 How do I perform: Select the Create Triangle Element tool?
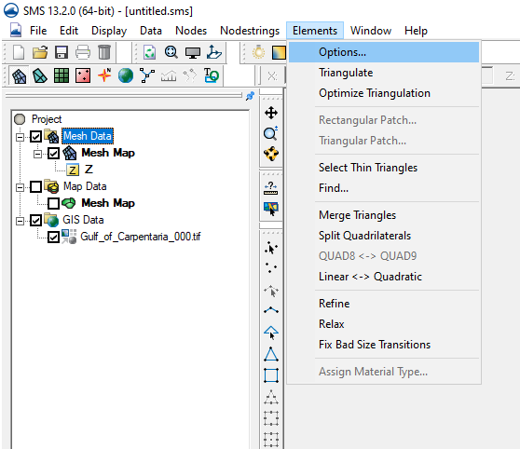tap(271, 354)
